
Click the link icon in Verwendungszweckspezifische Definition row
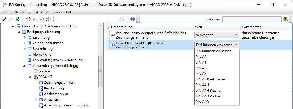[x=113, y=35]
